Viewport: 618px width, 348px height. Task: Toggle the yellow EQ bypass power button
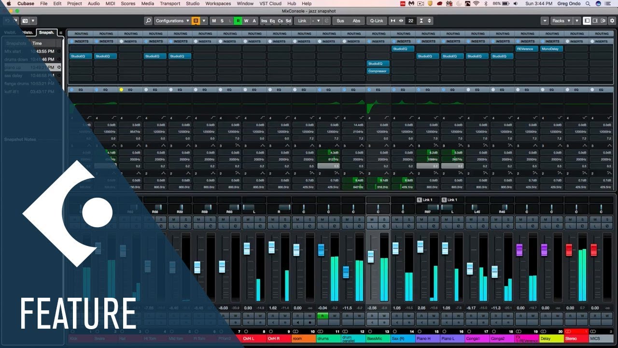[x=122, y=89]
